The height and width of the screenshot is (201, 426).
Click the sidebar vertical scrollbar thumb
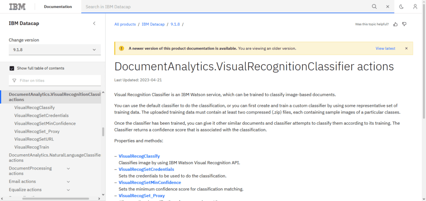(x=103, y=132)
